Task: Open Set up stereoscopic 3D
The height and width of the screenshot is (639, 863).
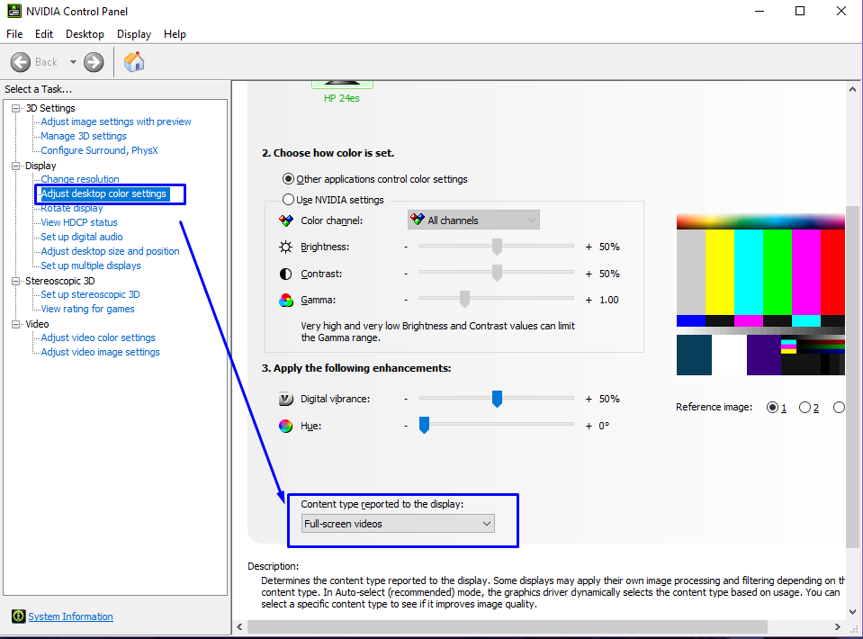Action: [90, 294]
